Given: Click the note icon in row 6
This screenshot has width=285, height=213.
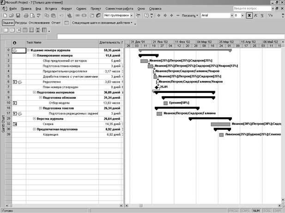Looking at the screenshot, I should click(20, 82).
